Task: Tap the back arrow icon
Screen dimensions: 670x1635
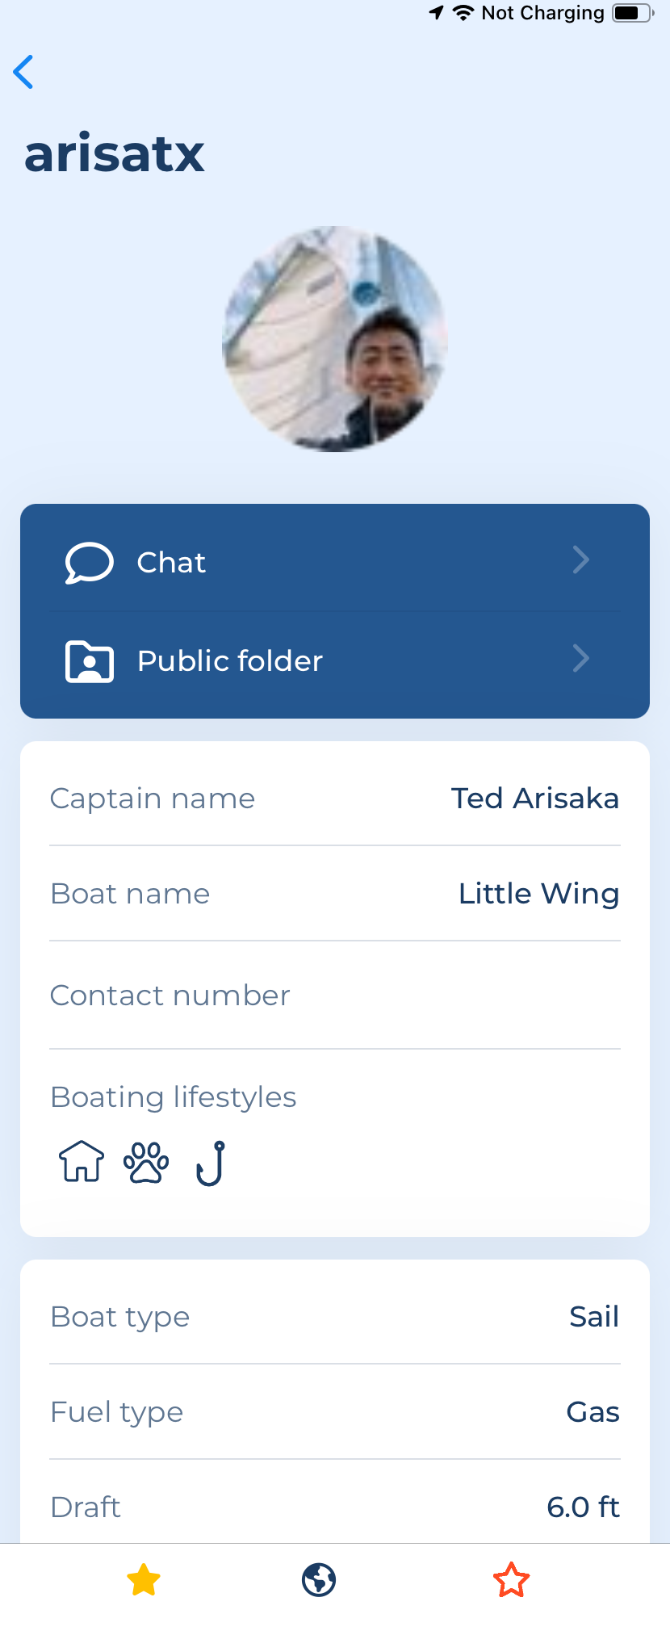Action: tap(23, 72)
